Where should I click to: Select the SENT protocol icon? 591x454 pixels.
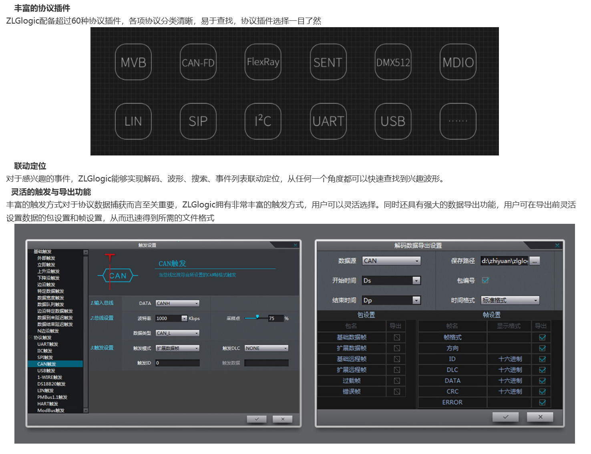pyautogui.click(x=328, y=62)
